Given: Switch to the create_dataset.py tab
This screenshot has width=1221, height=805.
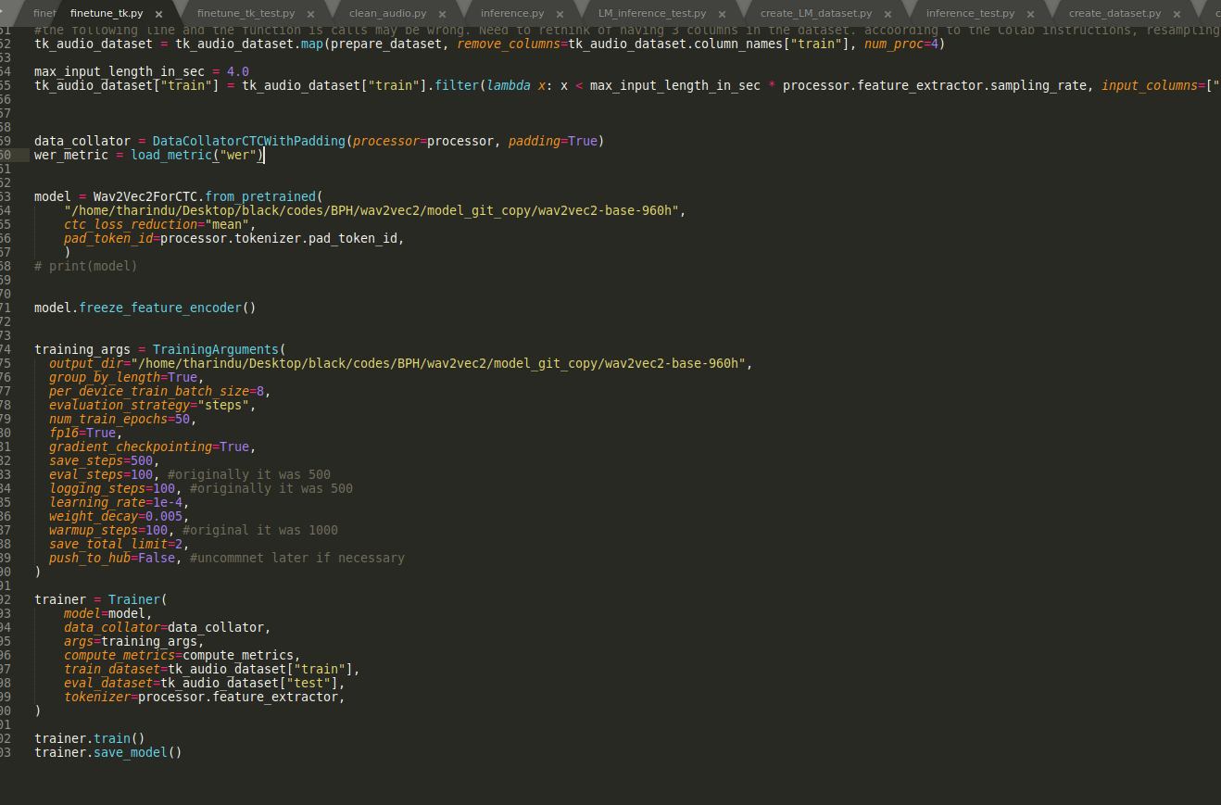Looking at the screenshot, I should [x=1114, y=14].
